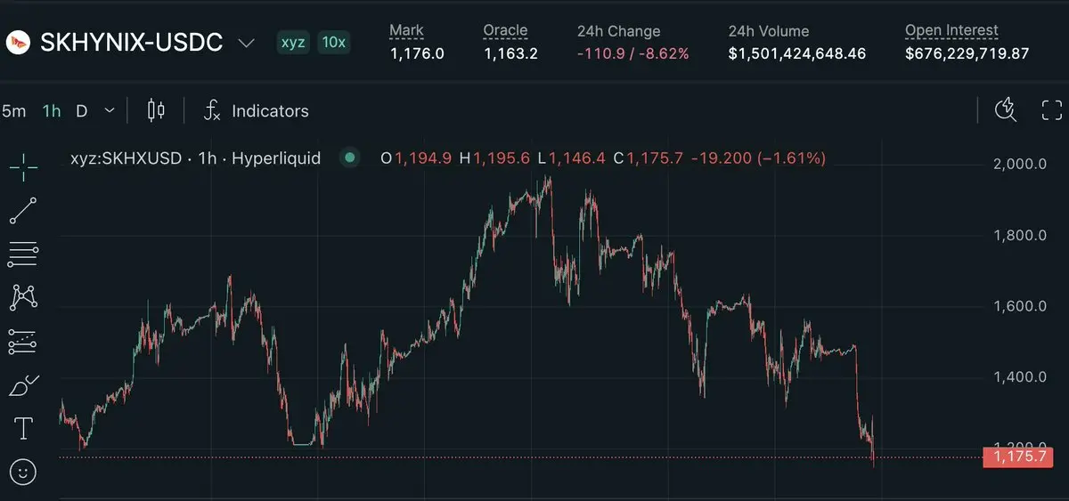Switch to the D daily timeframe
The width and height of the screenshot is (1069, 501).
click(81, 111)
